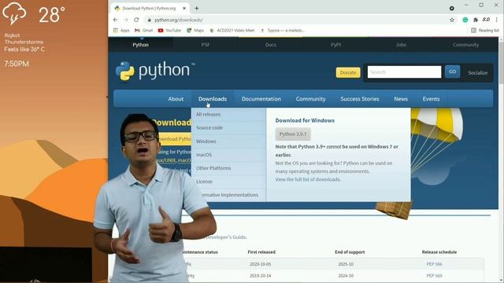Choose All releases in Downloads dropdown
The width and height of the screenshot is (504, 283).
pyautogui.click(x=228, y=114)
